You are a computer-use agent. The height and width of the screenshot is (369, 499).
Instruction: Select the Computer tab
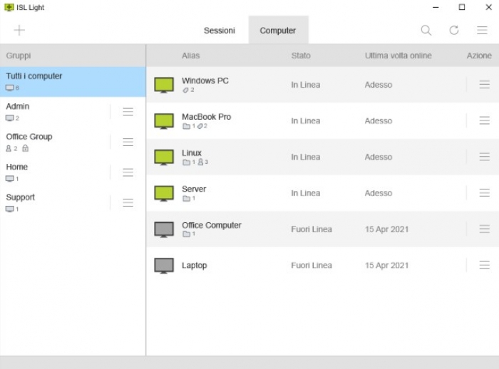coord(278,31)
